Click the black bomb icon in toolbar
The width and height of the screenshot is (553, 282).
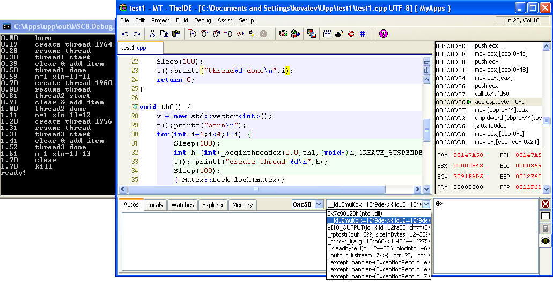tap(339, 34)
